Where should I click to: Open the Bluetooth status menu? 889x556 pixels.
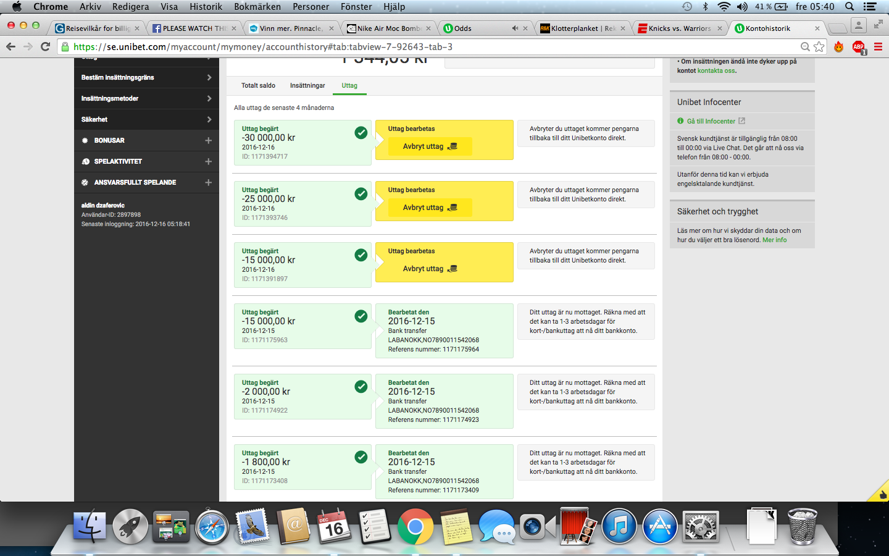point(705,6)
